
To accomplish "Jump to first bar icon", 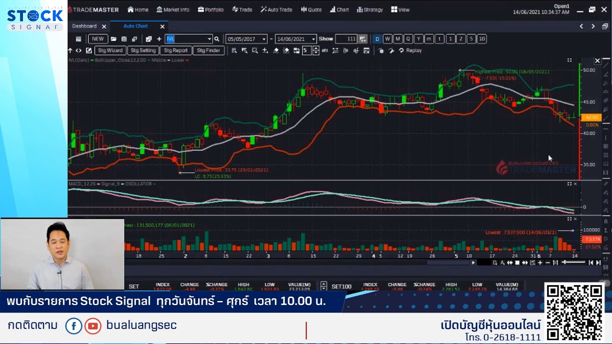I will 591,263.
